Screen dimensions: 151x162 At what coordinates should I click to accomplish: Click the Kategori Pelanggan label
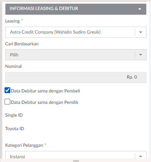pos(24,145)
